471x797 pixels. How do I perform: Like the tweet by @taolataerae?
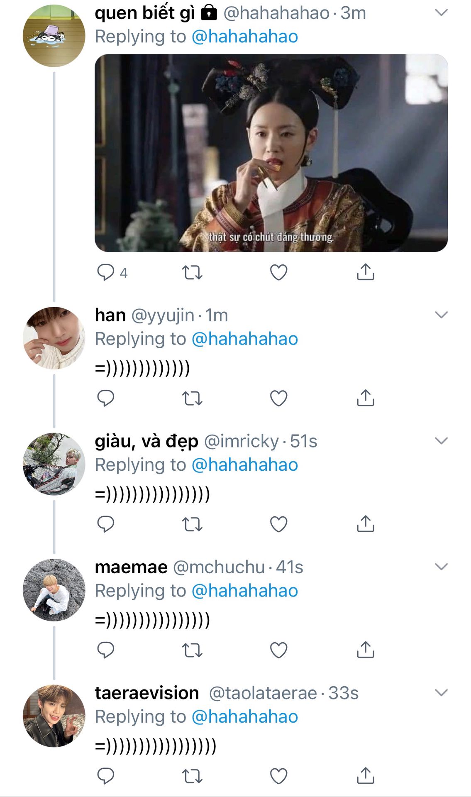point(278,776)
